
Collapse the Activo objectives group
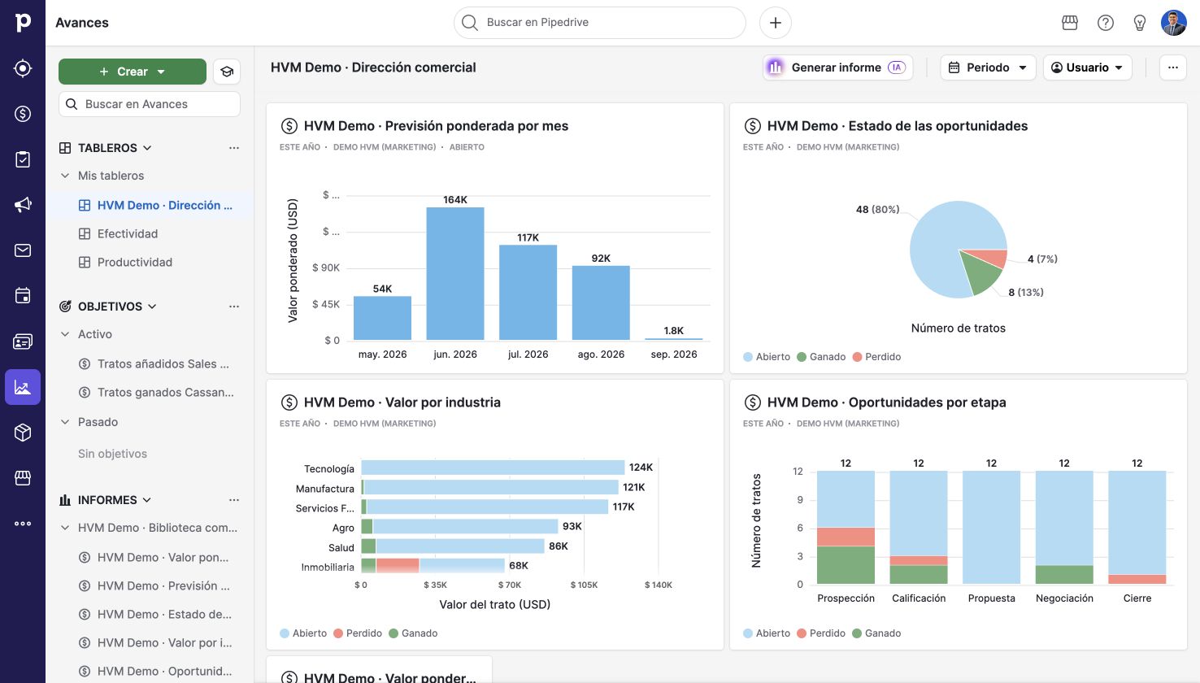65,334
